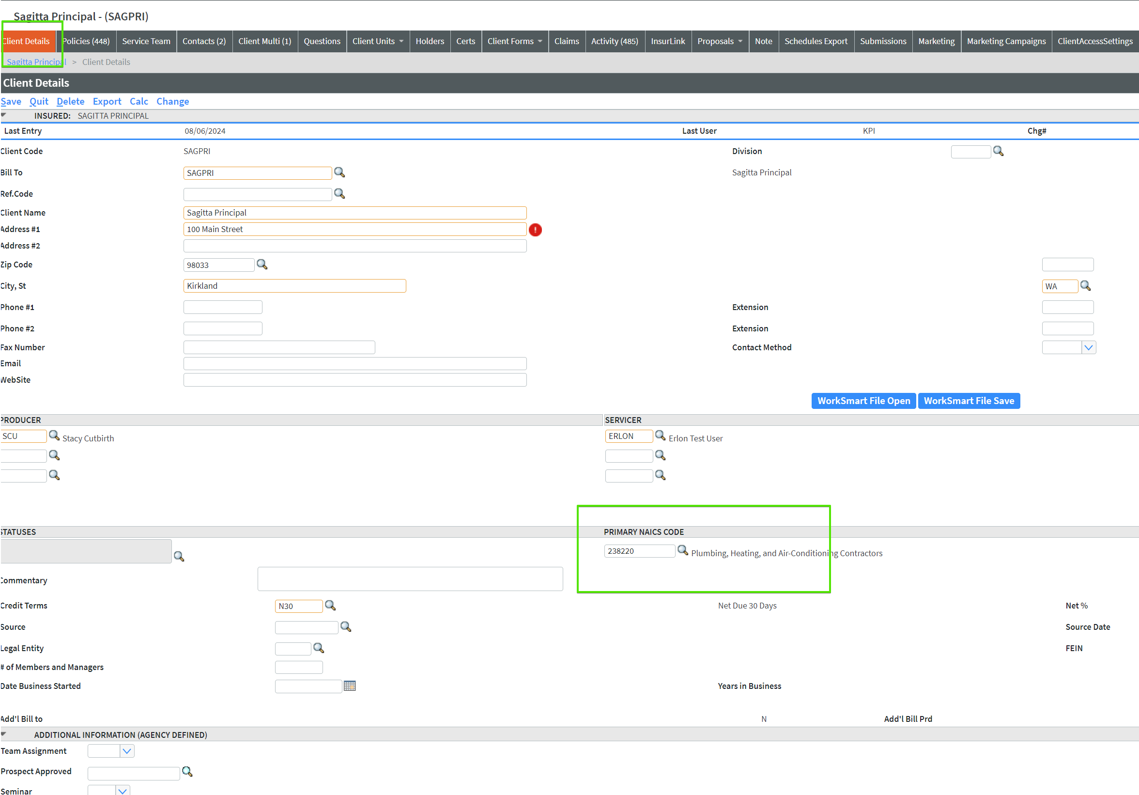
Task: Open the Contact Method dropdown
Action: [1089, 347]
